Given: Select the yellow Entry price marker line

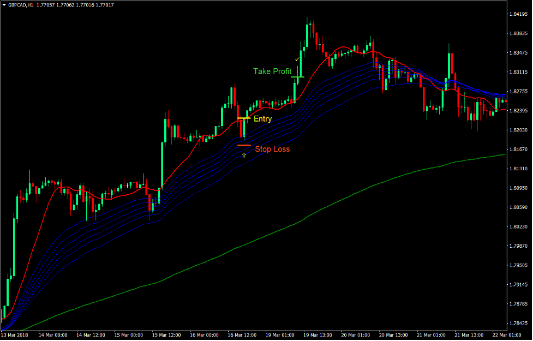Looking at the screenshot, I should tap(243, 118).
